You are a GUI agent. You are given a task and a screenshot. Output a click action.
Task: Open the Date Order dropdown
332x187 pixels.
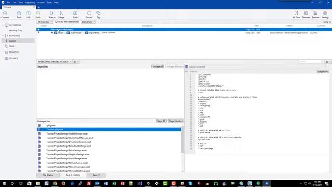[x=88, y=22]
